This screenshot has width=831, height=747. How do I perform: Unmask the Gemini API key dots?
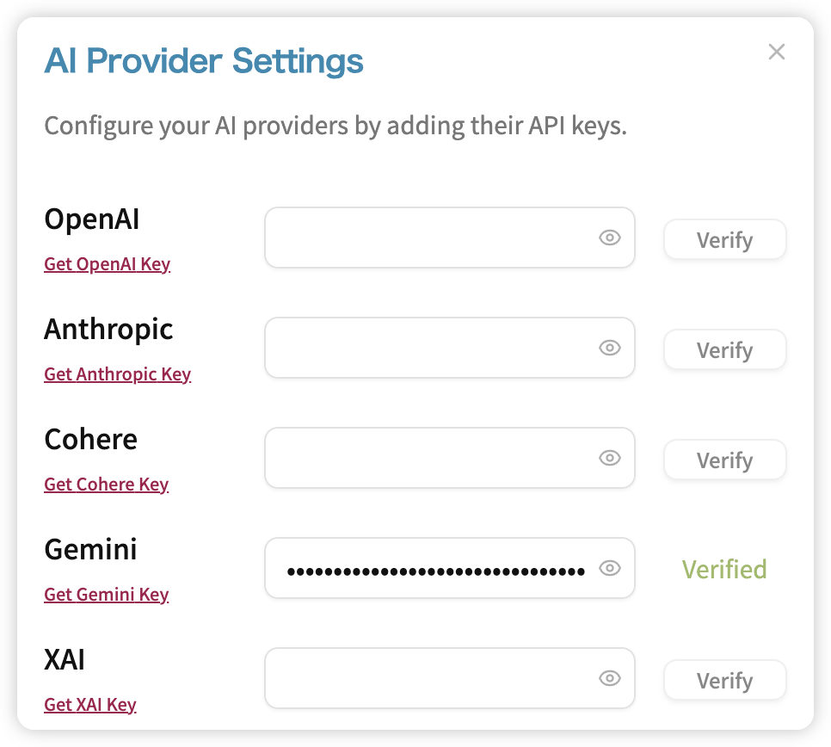pos(609,568)
